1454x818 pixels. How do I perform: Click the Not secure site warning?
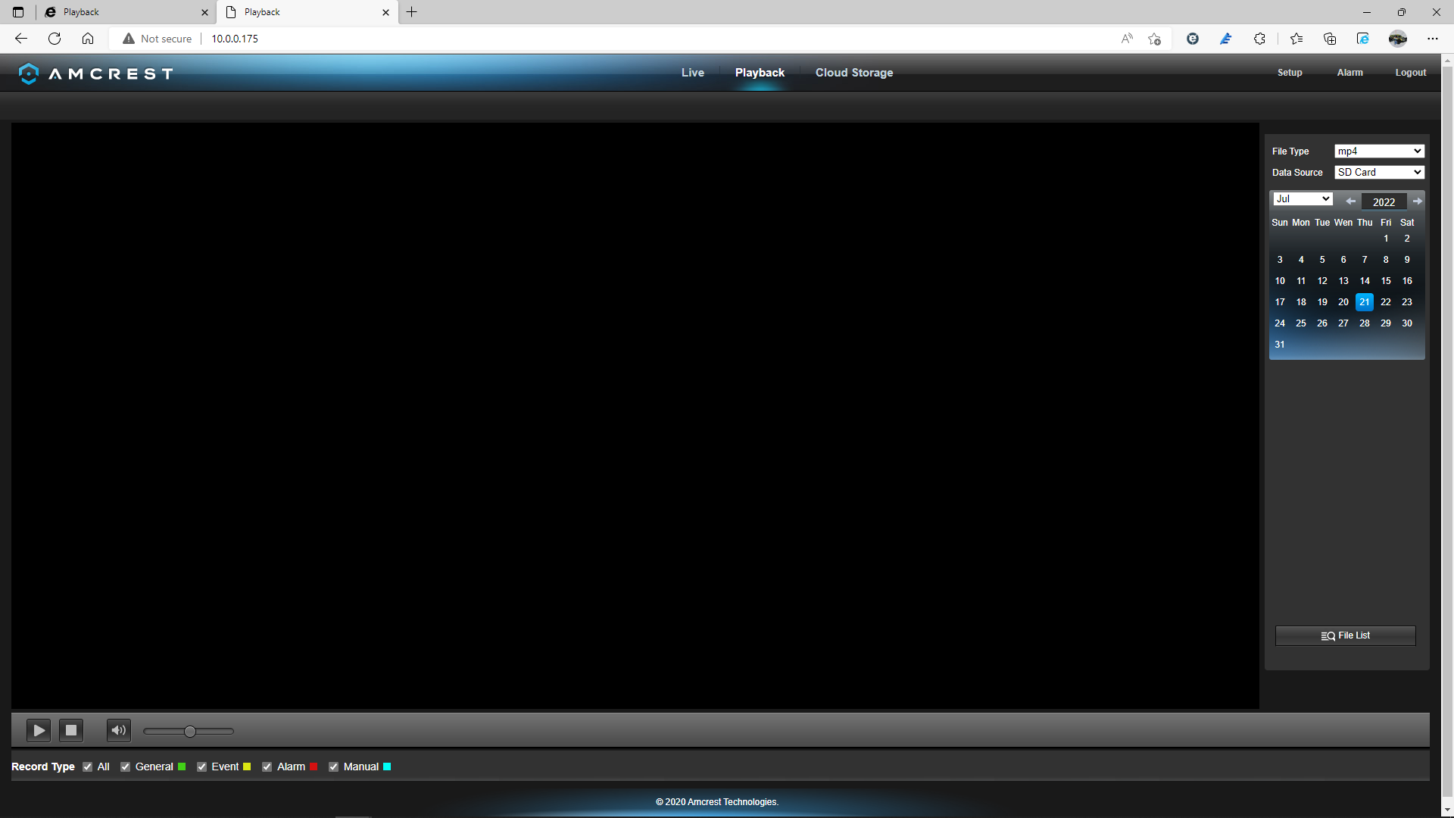coord(158,39)
